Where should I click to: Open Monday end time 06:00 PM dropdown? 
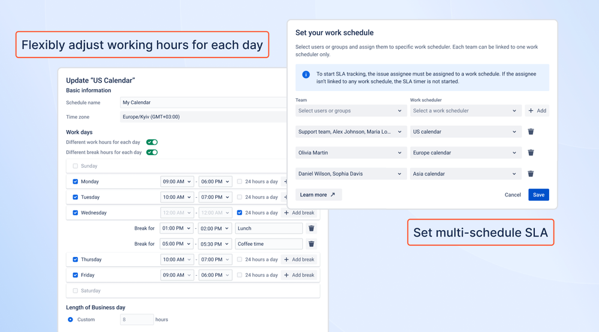pos(215,182)
